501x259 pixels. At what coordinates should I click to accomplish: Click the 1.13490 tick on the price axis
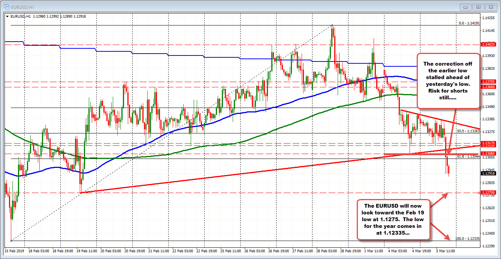point(489,107)
